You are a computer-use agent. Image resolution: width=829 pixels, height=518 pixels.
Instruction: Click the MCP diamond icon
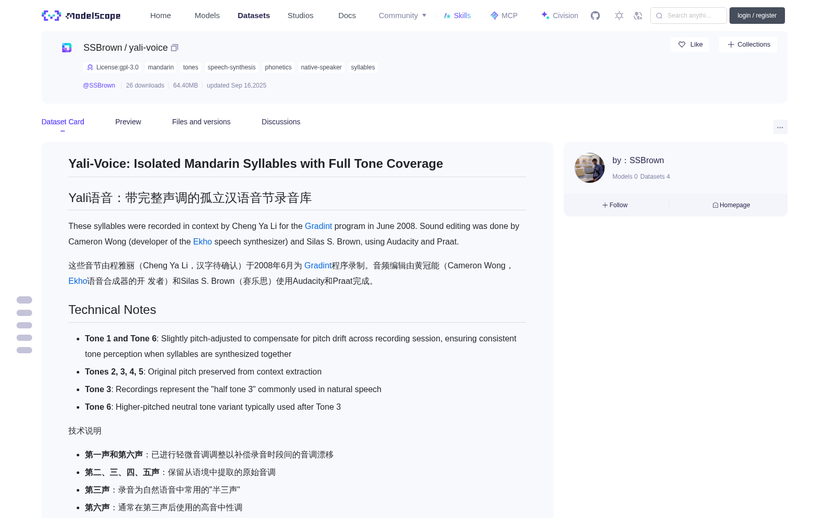pos(494,16)
